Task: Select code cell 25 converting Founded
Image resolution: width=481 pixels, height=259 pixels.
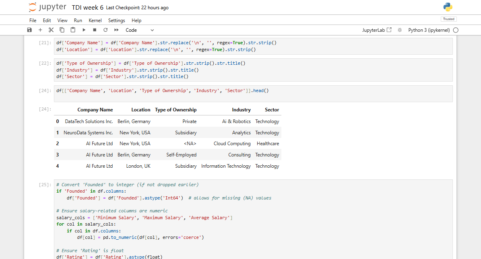Action: pyautogui.click(x=253, y=219)
